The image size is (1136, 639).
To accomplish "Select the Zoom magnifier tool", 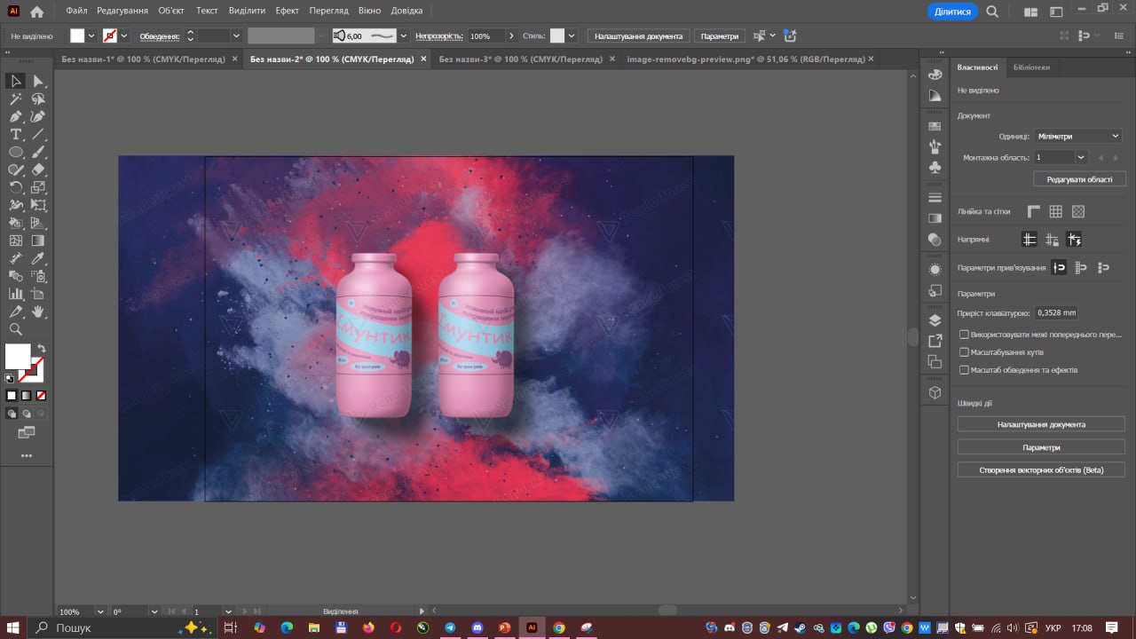I will pyautogui.click(x=16, y=329).
